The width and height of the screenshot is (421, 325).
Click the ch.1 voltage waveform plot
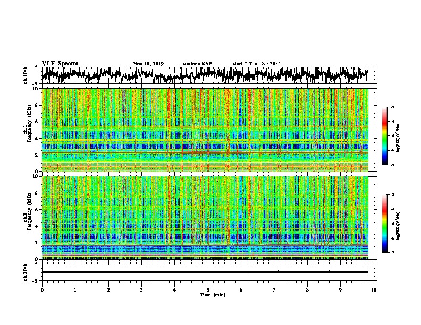click(205, 75)
